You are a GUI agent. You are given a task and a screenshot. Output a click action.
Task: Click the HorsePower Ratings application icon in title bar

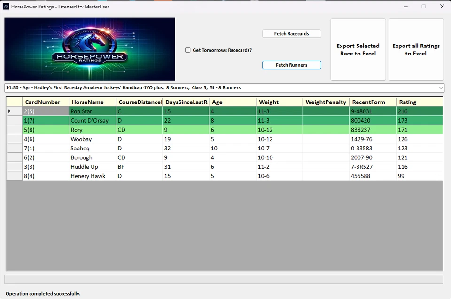click(x=6, y=7)
